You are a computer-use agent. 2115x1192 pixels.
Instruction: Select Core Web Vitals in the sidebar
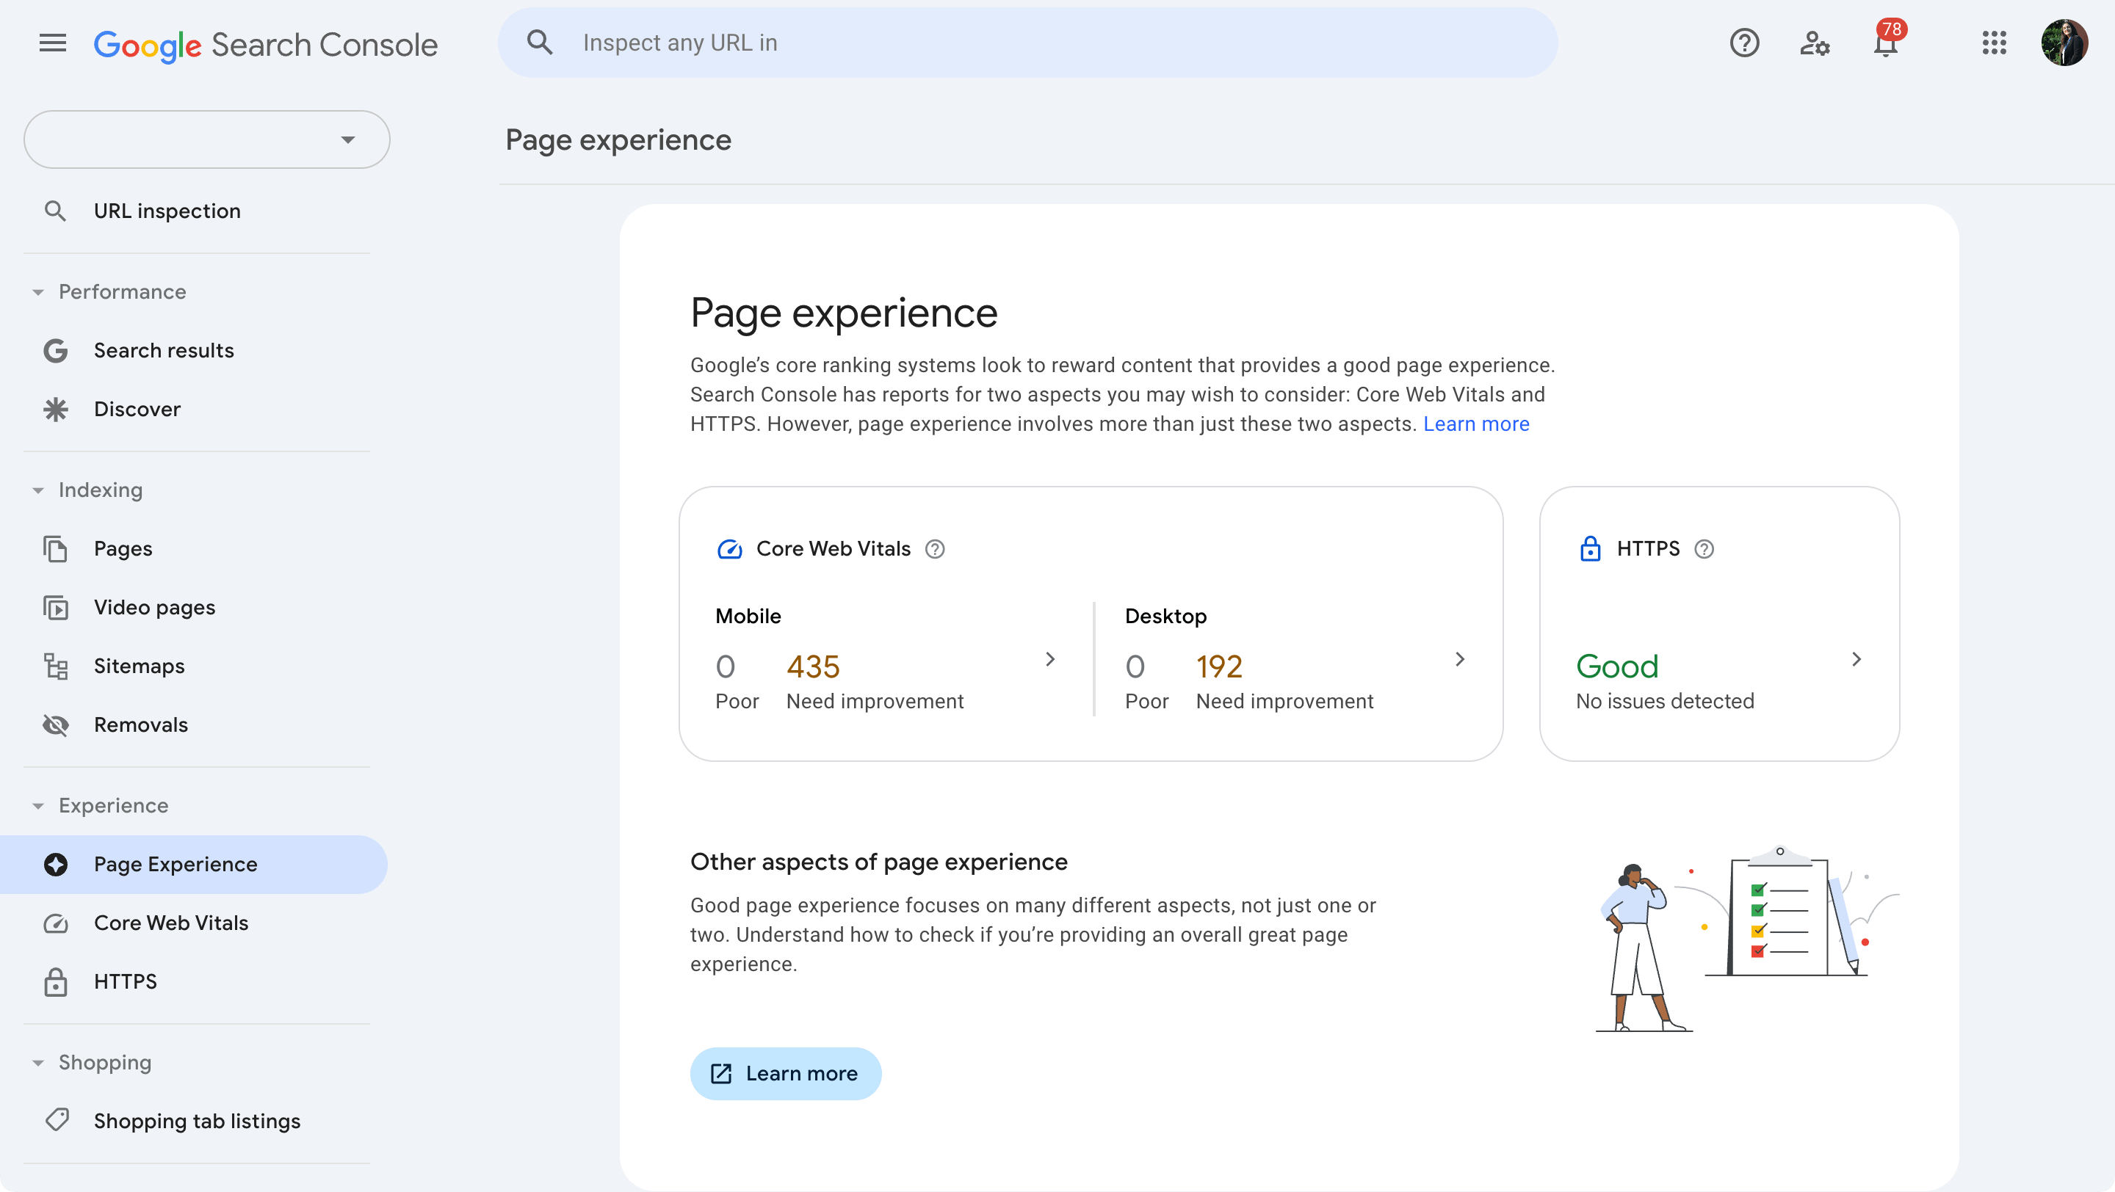(170, 922)
